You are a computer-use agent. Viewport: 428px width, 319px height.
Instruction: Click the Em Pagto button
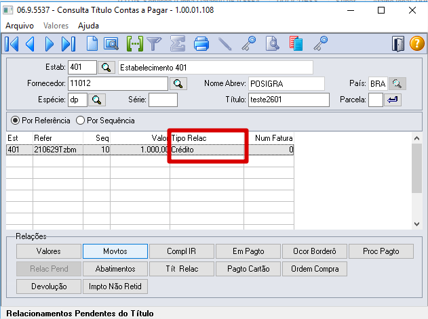pos(248,251)
